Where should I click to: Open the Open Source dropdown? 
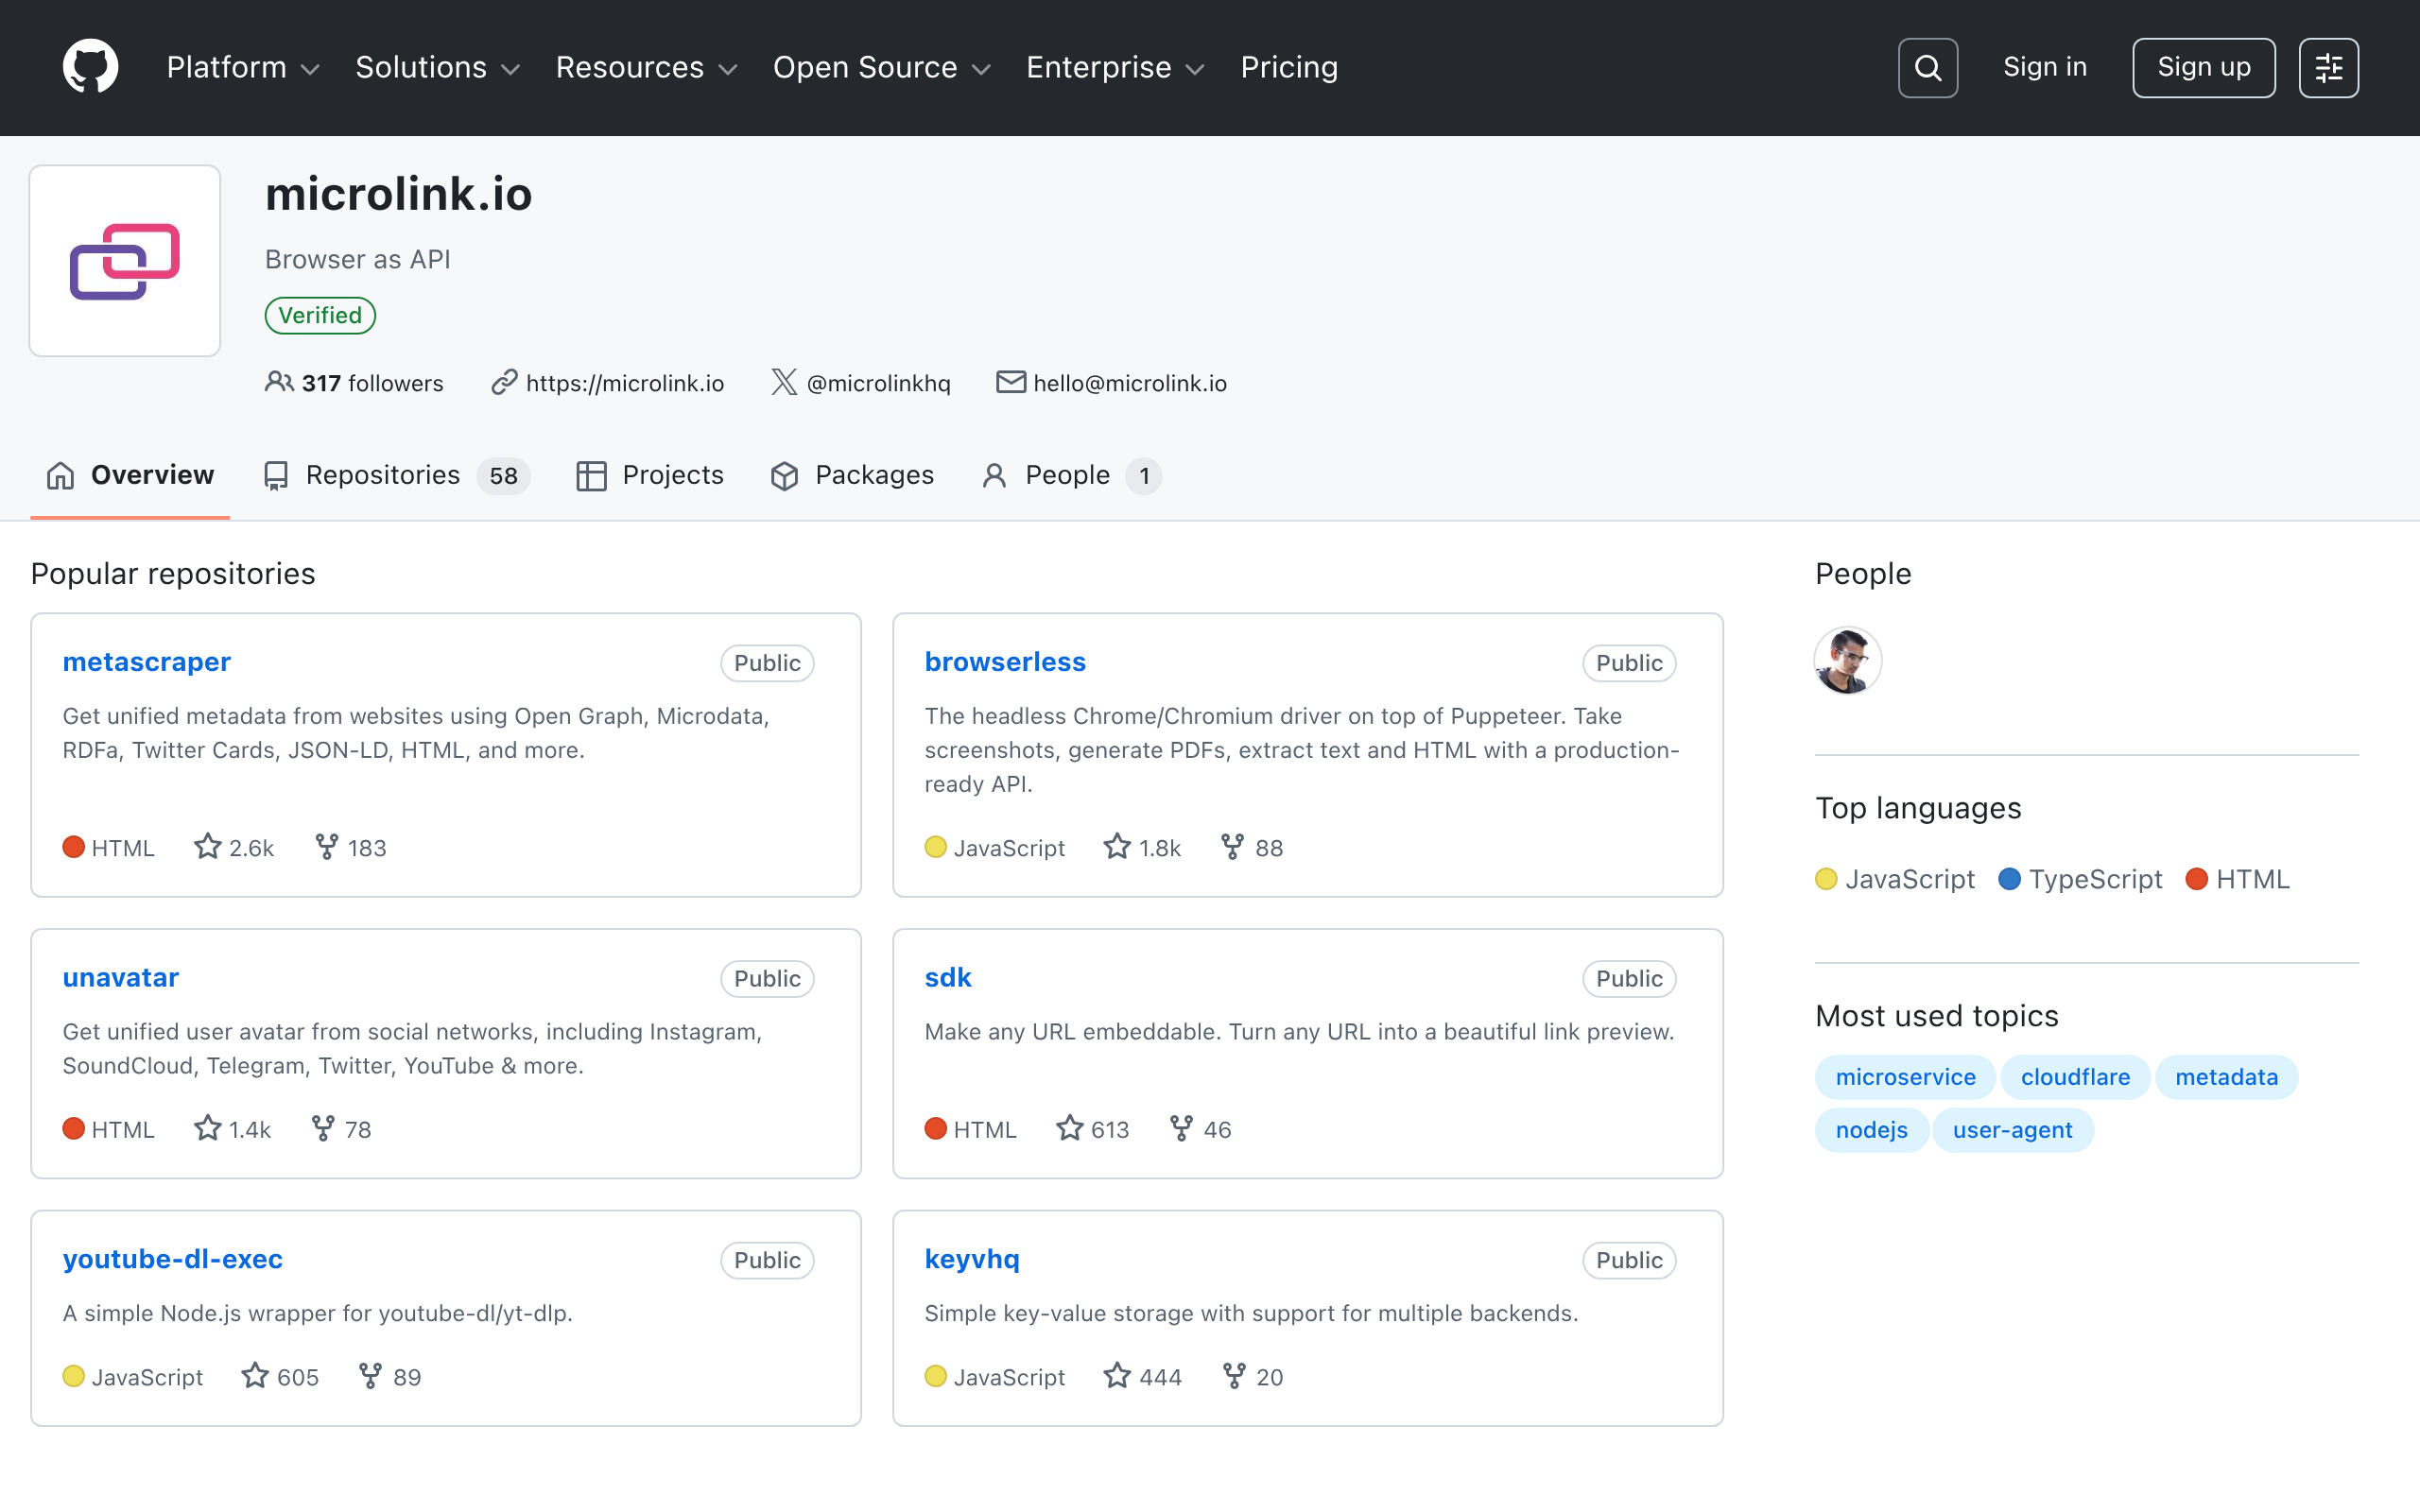(881, 67)
